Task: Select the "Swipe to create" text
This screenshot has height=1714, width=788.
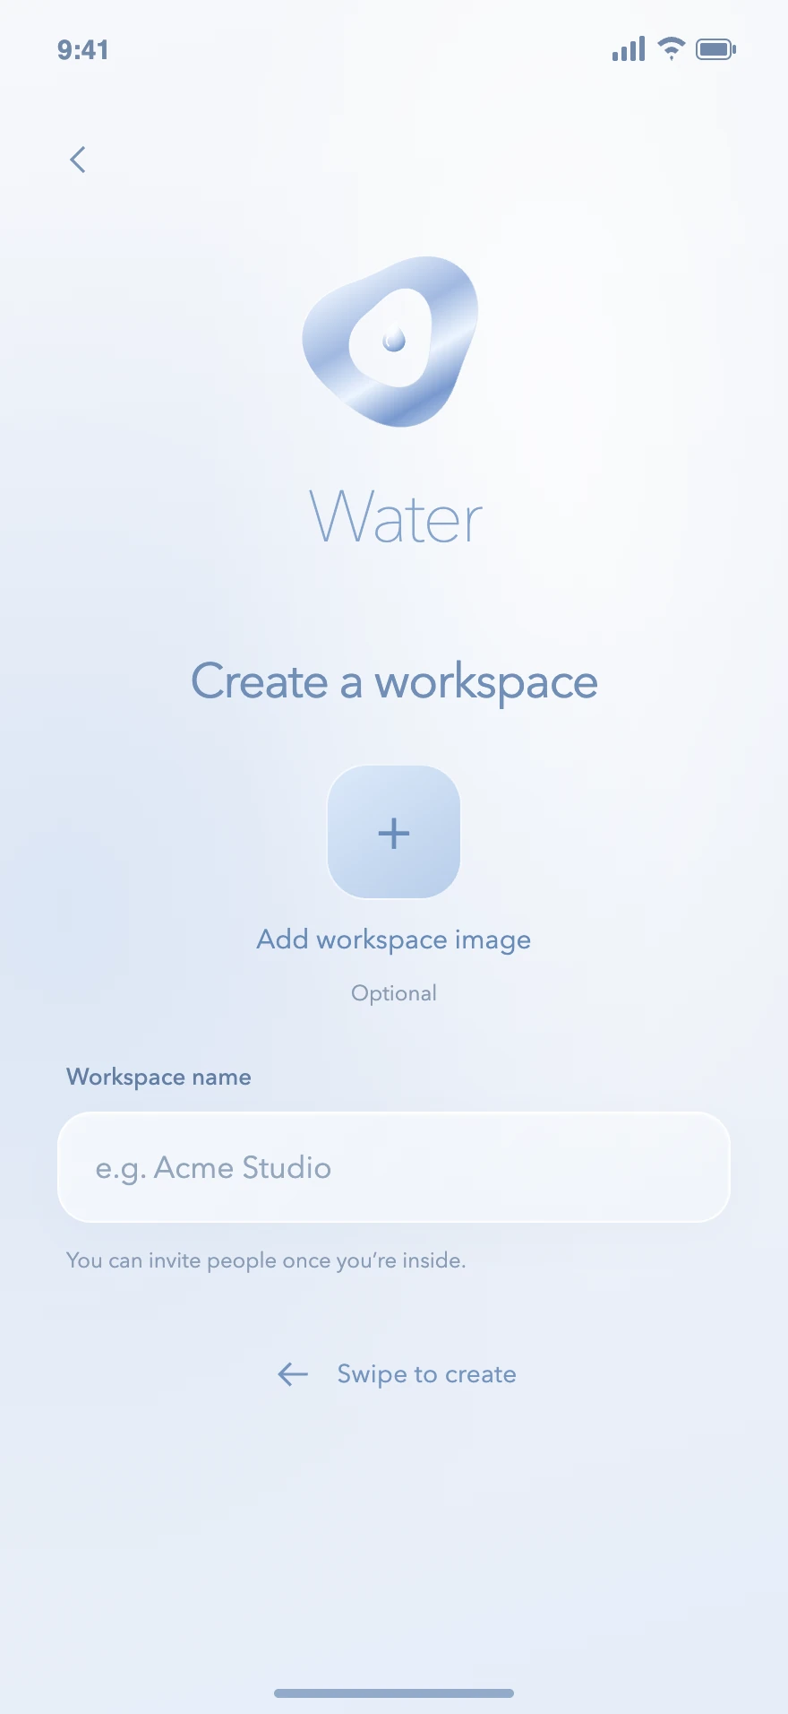Action: pos(426,1374)
